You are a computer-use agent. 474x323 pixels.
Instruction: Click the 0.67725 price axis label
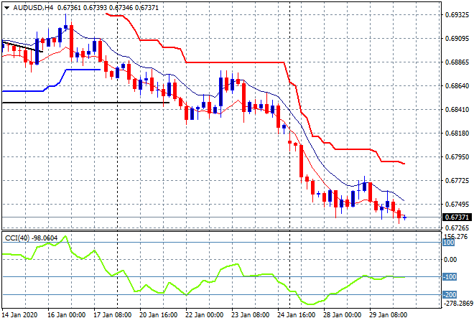click(457, 181)
